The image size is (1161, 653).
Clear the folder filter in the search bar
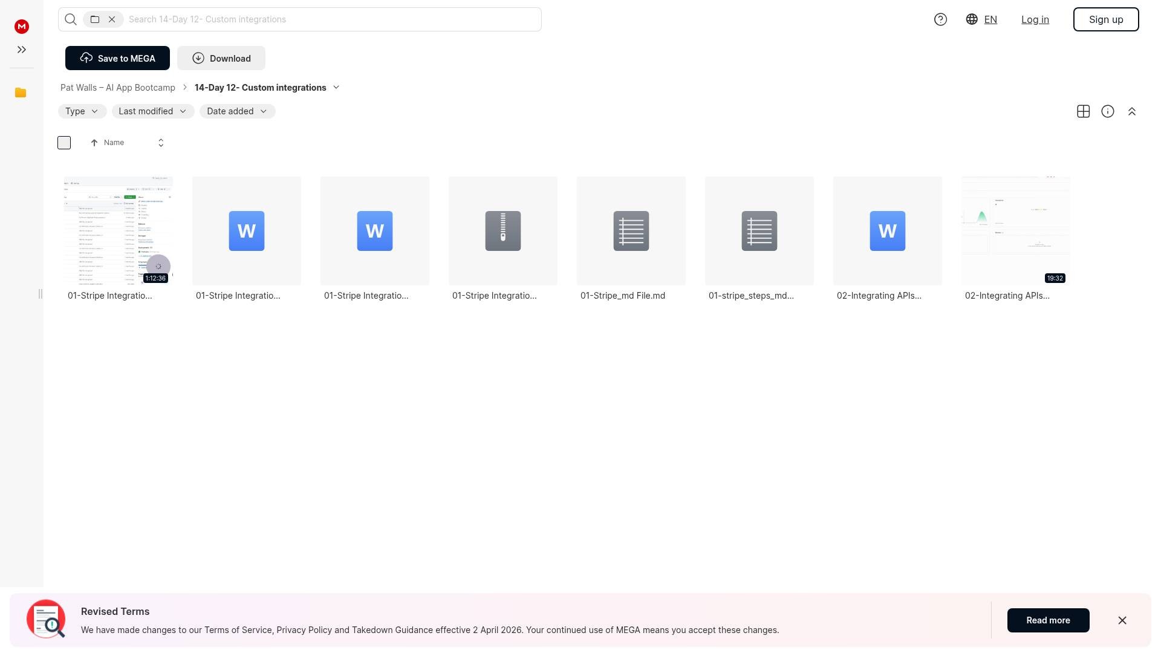tap(112, 19)
